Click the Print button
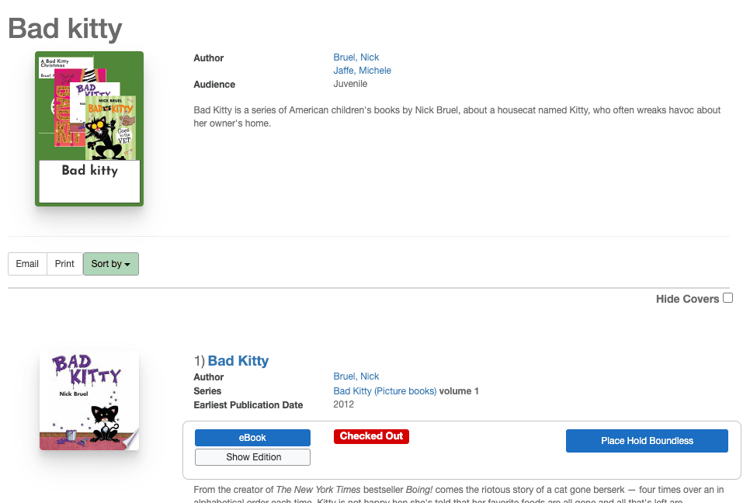This screenshot has height=503, width=750. tap(64, 264)
